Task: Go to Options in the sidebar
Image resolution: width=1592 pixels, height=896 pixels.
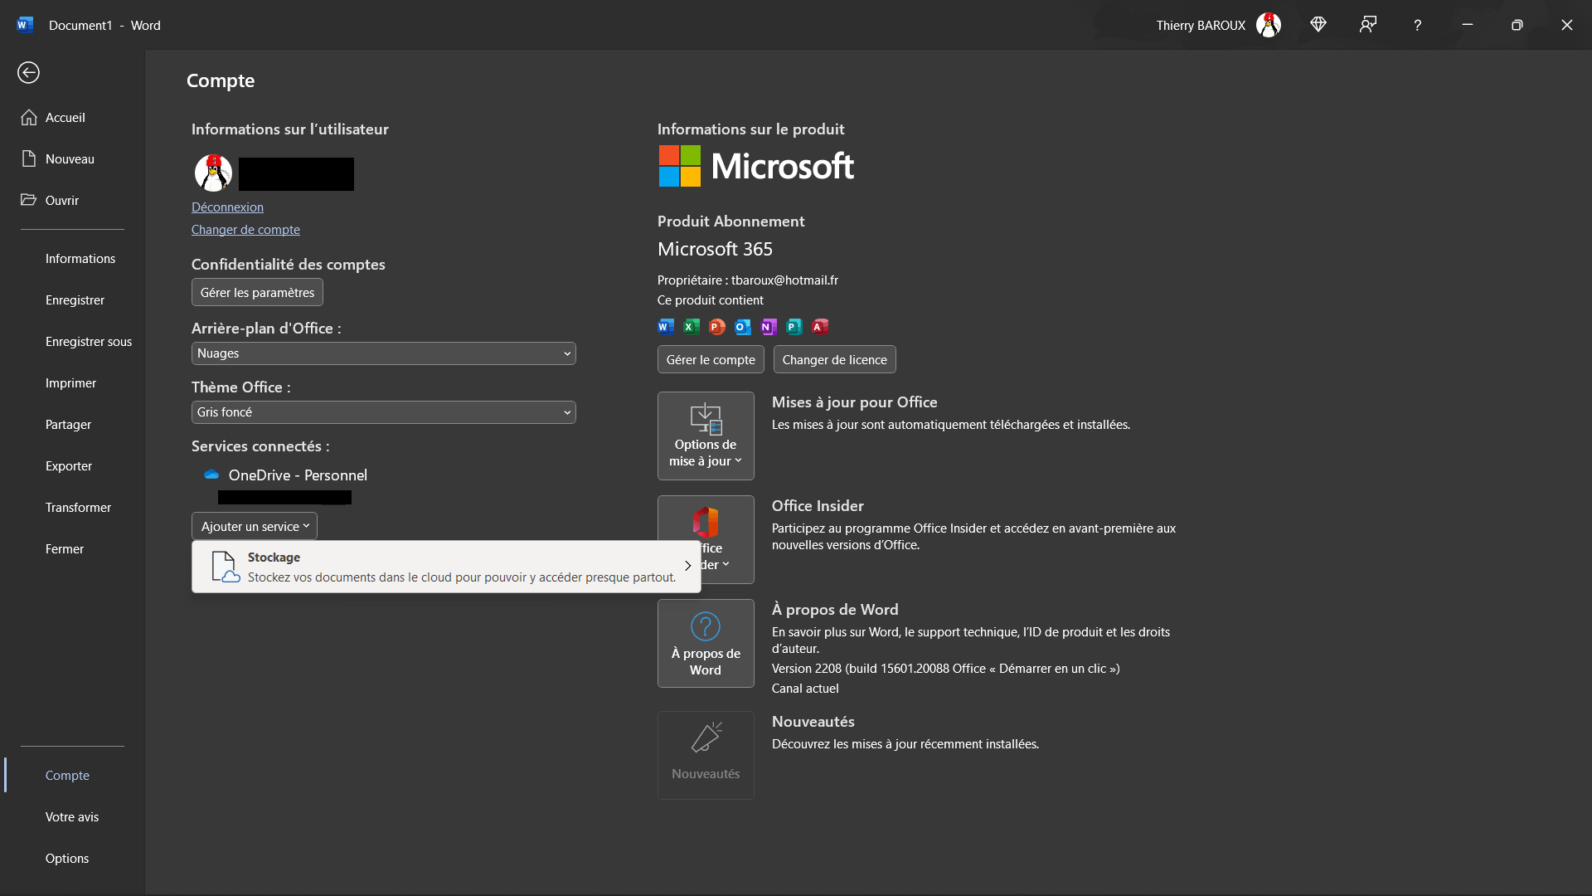Action: (67, 859)
